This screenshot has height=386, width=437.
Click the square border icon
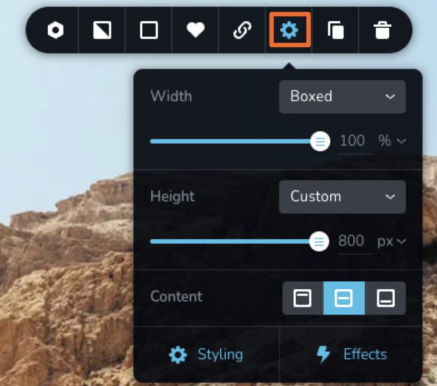(x=149, y=30)
